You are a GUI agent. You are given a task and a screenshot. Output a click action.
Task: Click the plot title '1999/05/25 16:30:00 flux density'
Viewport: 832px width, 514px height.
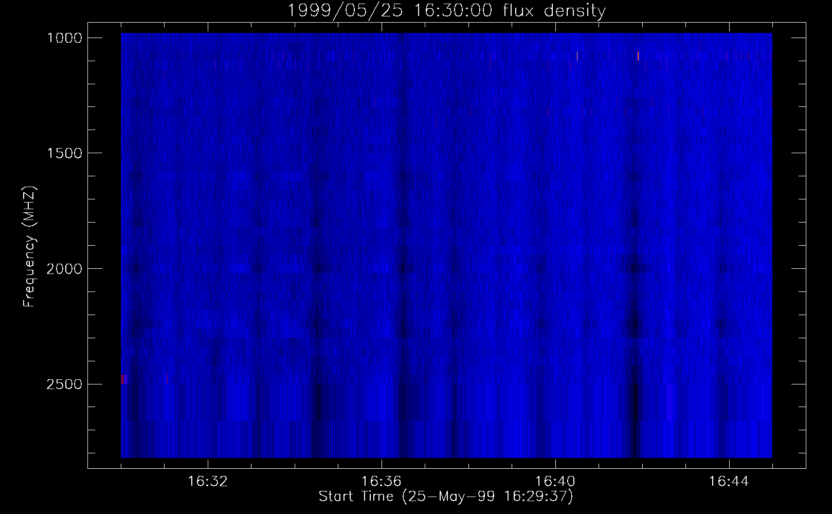click(x=446, y=11)
